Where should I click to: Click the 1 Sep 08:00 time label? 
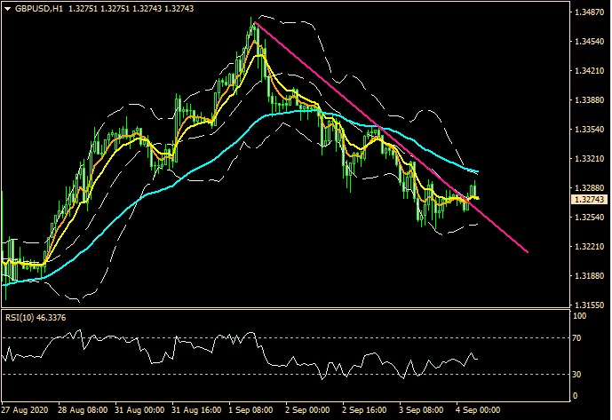tap(250, 410)
